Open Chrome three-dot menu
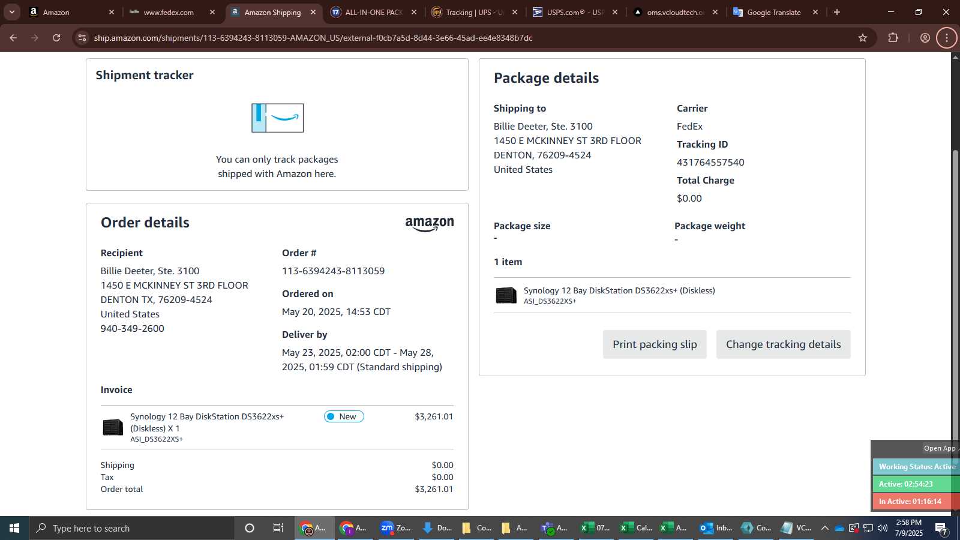The image size is (960, 540). coord(947,38)
